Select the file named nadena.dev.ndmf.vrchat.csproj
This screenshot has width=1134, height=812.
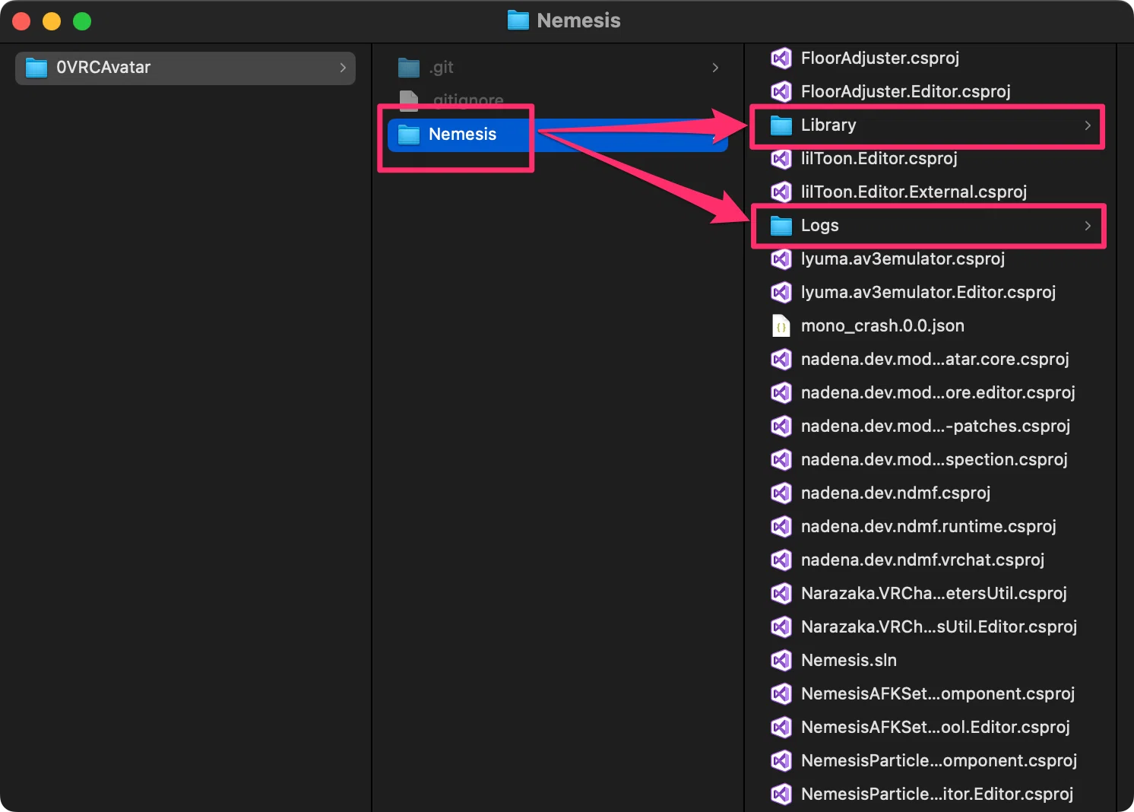tap(923, 560)
